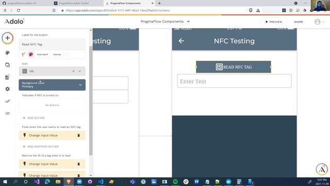
Task: Select the NFC Testing screen title
Action: (x=234, y=41)
